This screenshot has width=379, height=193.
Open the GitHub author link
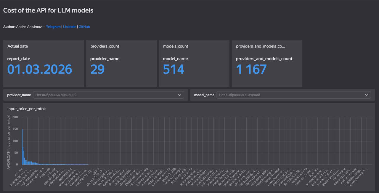pos(84,27)
